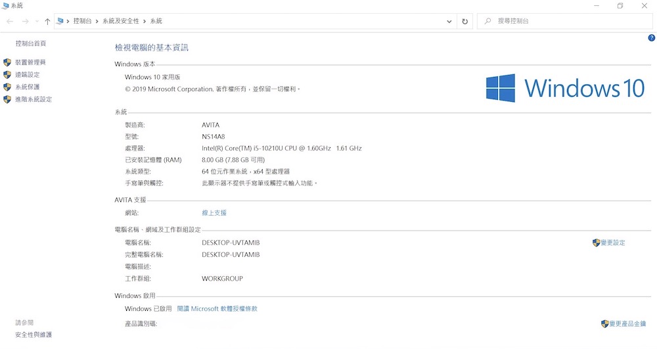
Task: Expand the chevron after 控制台 breadcrumb
Action: tap(97, 21)
